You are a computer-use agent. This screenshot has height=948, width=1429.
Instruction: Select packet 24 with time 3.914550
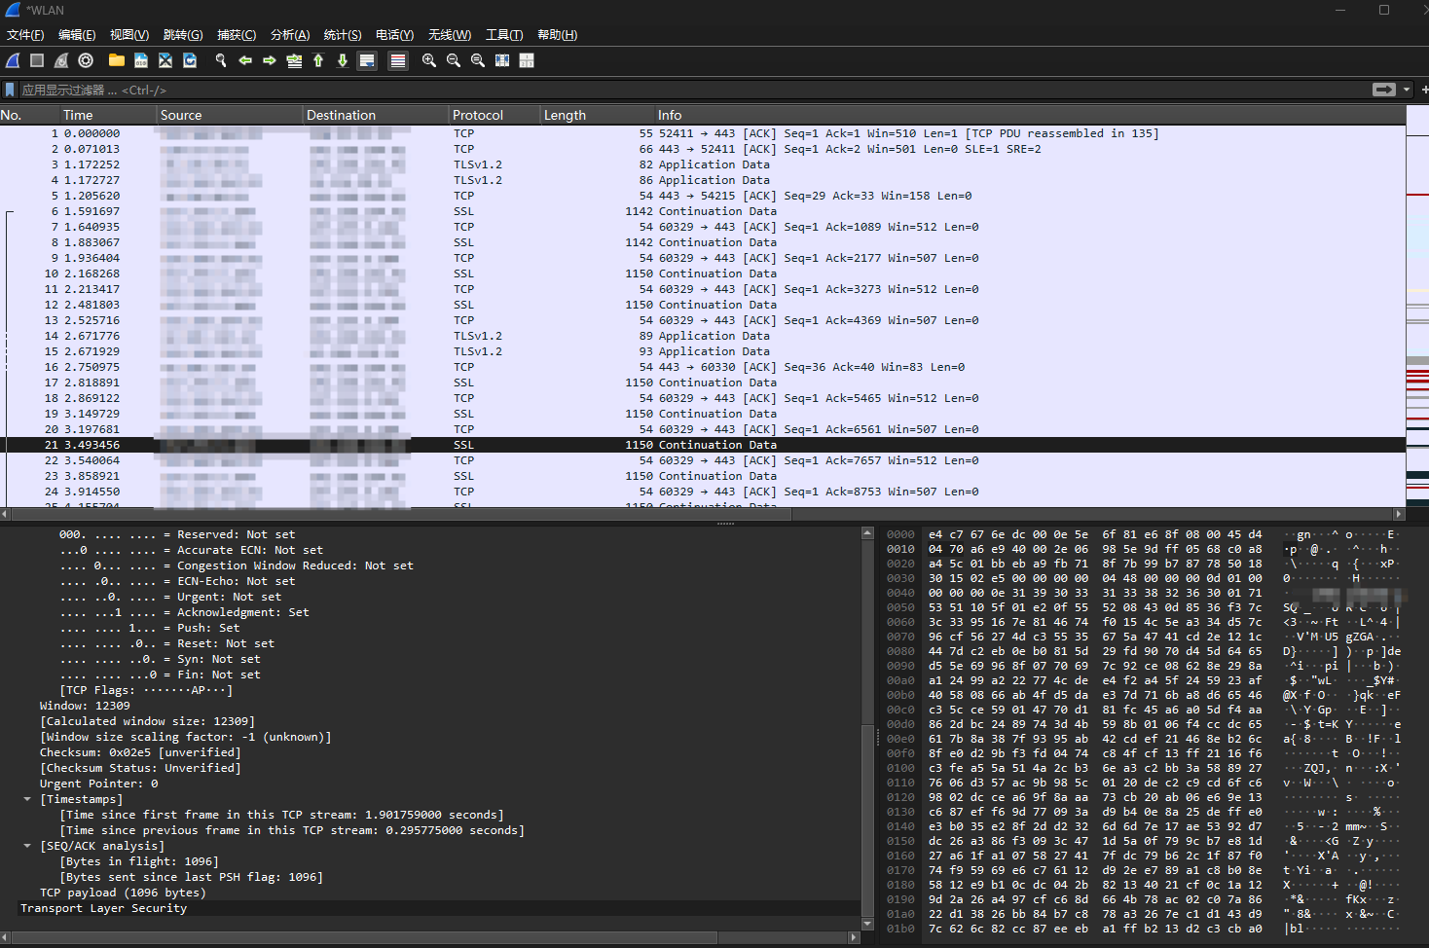[703, 492]
